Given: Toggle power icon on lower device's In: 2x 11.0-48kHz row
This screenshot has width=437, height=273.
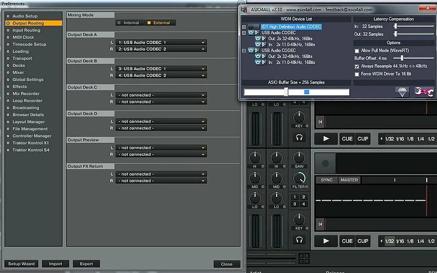Looking at the screenshot, I should tap(258, 63).
